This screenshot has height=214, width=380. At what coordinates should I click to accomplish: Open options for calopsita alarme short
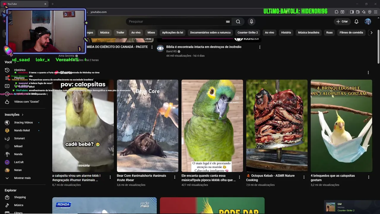(110, 177)
